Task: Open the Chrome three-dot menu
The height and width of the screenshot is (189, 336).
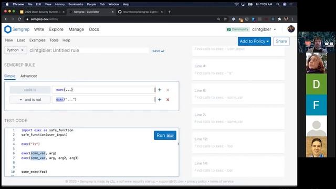Action: [293, 19]
